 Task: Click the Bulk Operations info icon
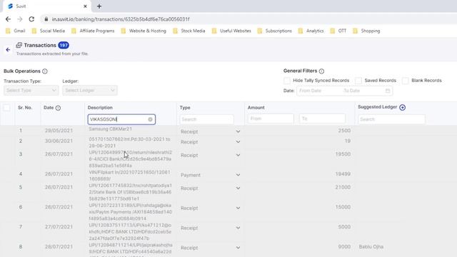coord(44,71)
